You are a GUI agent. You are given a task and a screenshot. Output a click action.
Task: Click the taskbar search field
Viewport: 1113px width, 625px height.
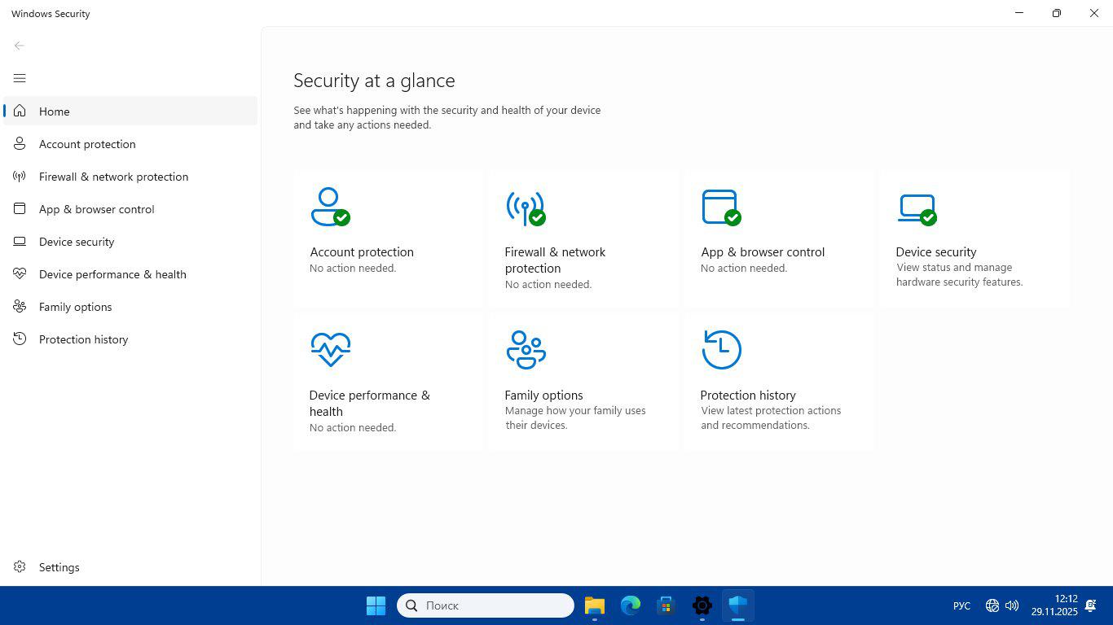[486, 605]
